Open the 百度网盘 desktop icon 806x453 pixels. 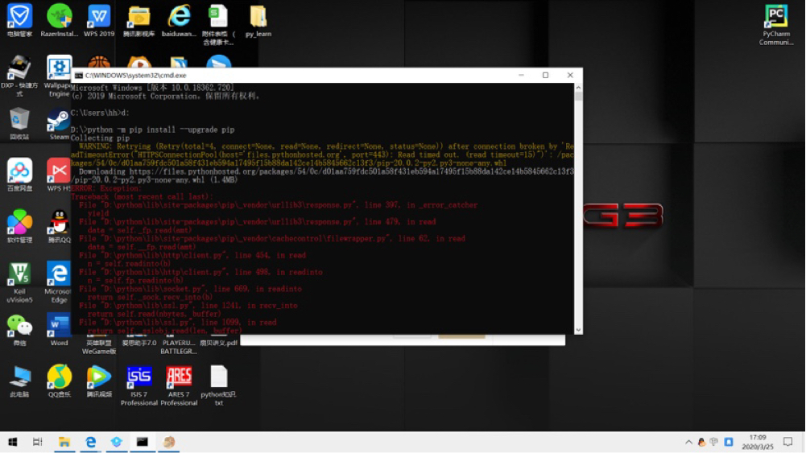point(19,175)
